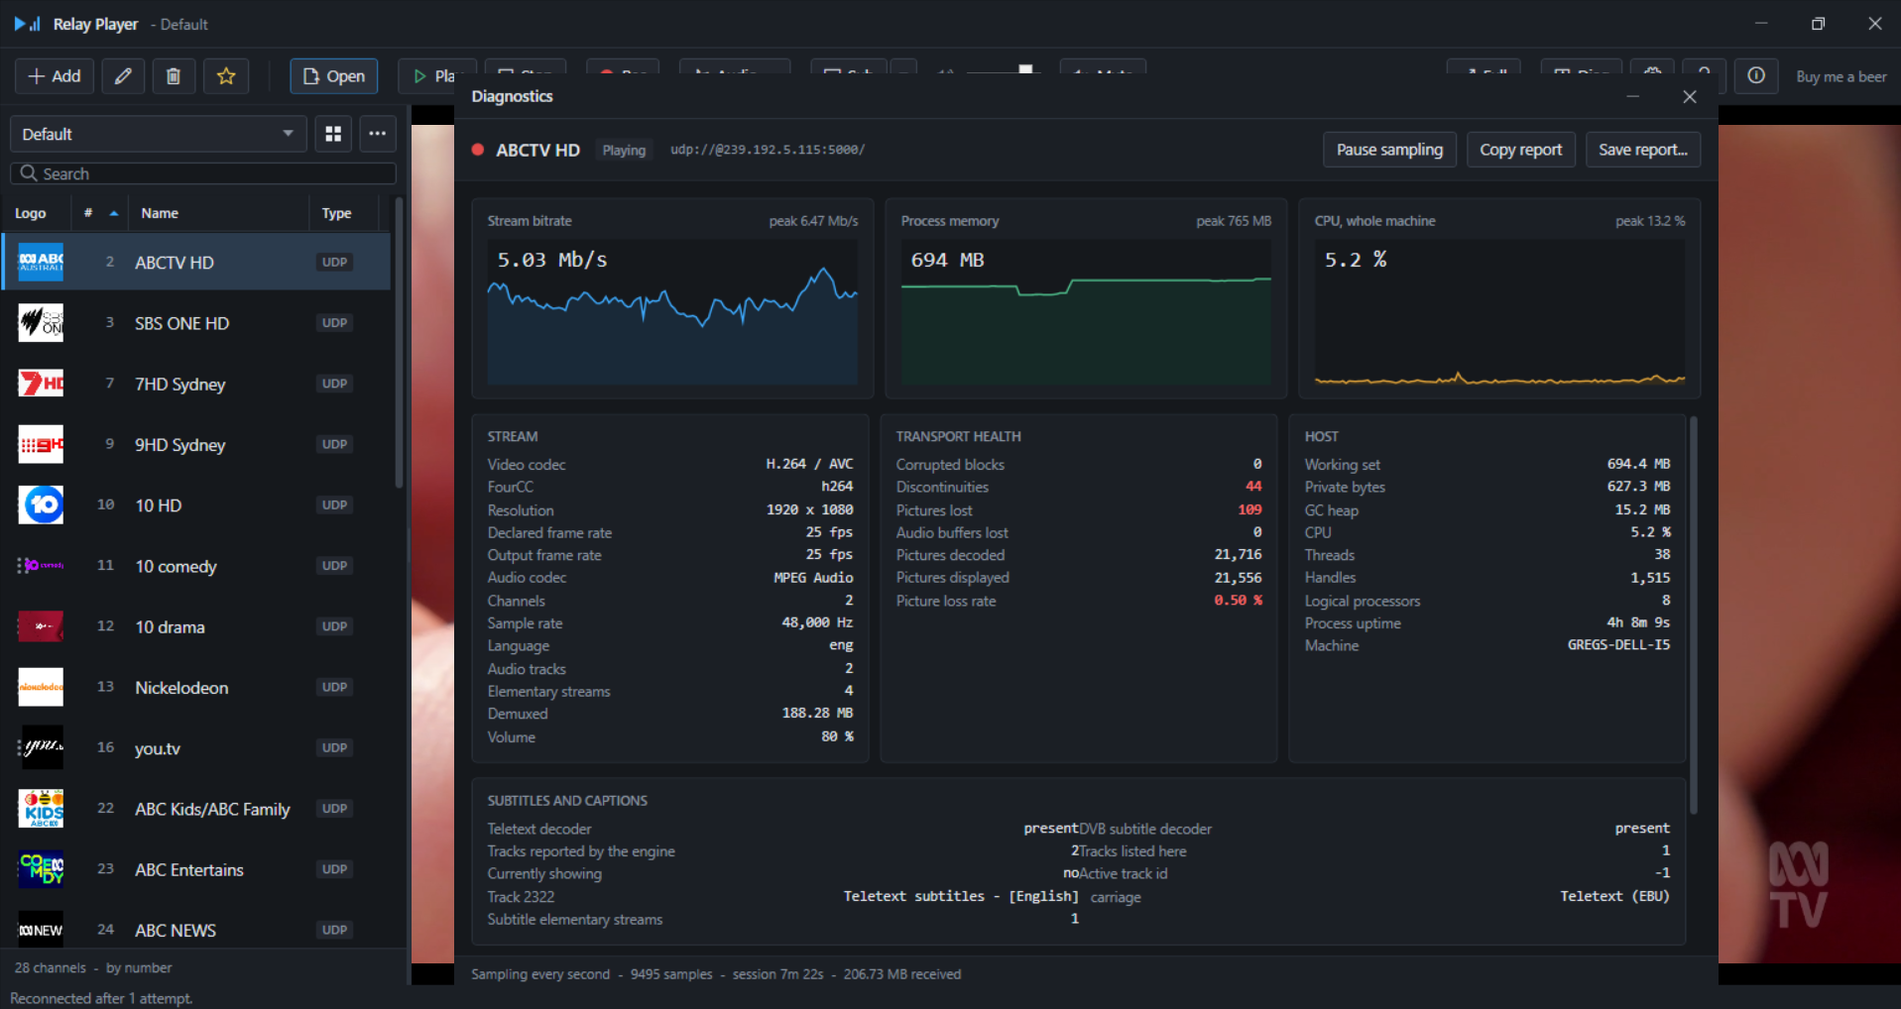Viewport: 1901px width, 1009px height.
Task: Close the Diagnostics panel
Action: tap(1690, 96)
